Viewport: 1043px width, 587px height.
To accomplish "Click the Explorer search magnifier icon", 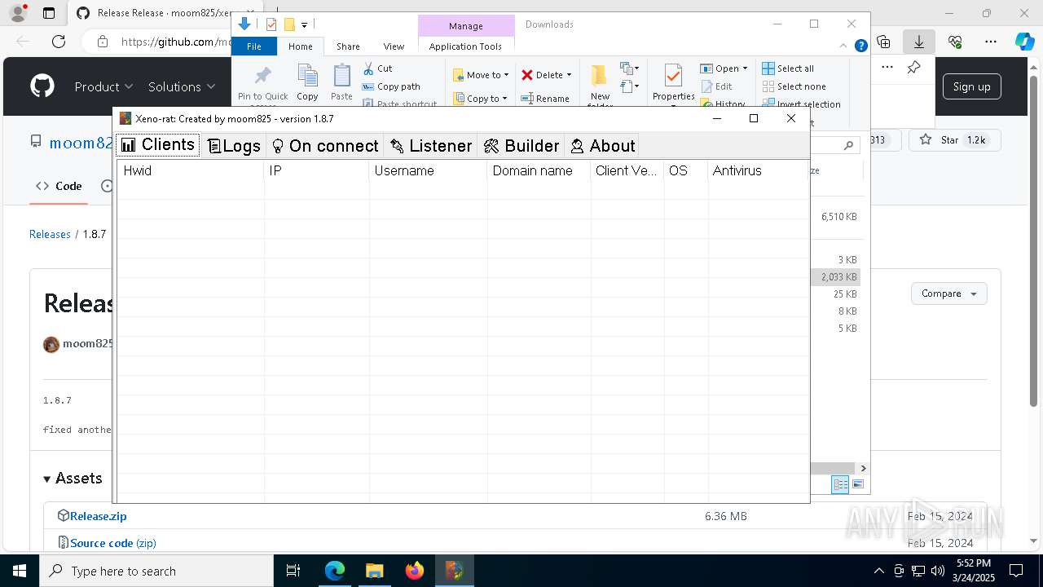I will [848, 145].
